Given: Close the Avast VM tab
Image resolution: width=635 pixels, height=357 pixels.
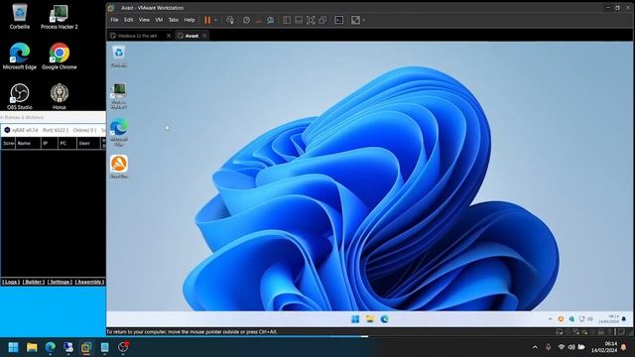Looking at the screenshot, I should coord(204,36).
